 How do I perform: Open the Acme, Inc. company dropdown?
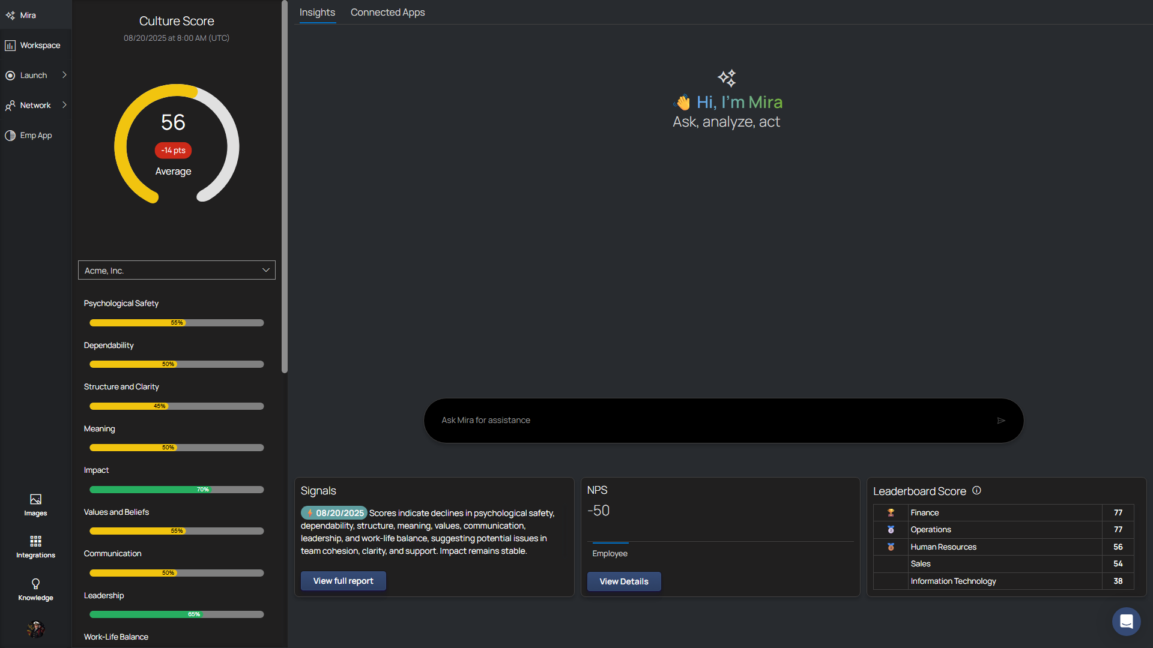(x=177, y=271)
